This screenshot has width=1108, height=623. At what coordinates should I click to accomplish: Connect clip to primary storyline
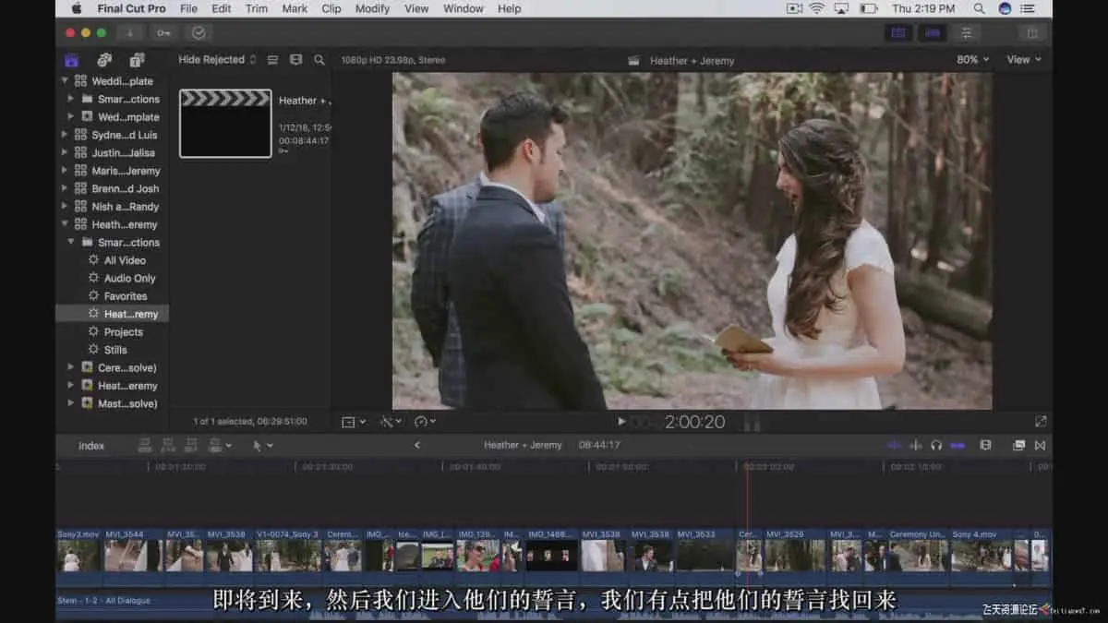point(144,446)
